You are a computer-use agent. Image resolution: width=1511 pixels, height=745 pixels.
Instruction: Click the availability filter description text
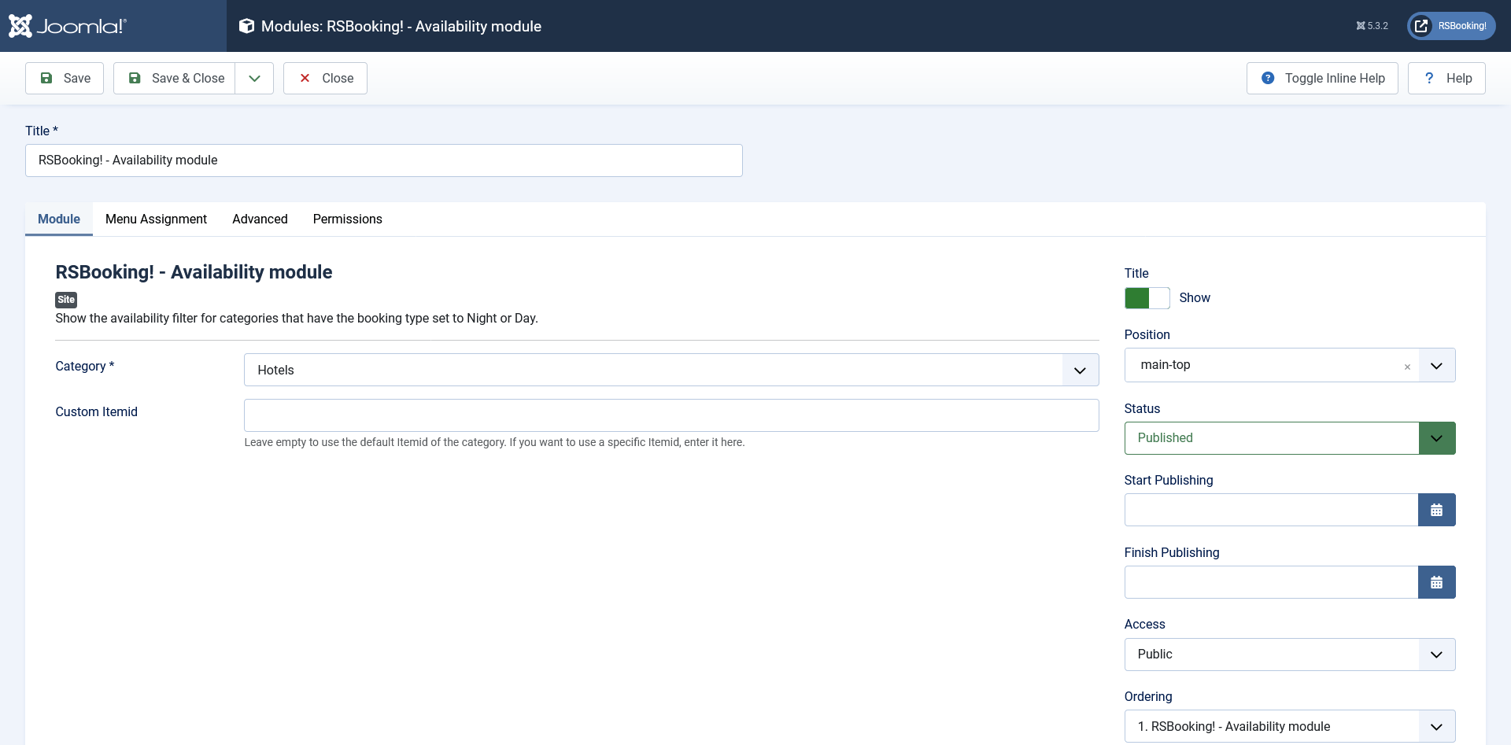[297, 318]
